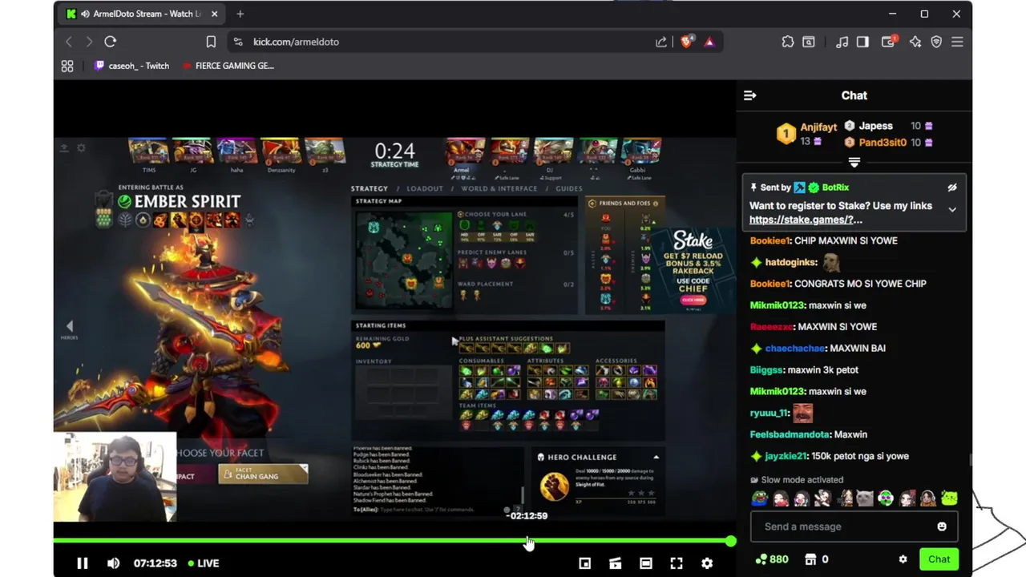Go forward in the browser
This screenshot has height=577, width=1026.
tap(89, 42)
